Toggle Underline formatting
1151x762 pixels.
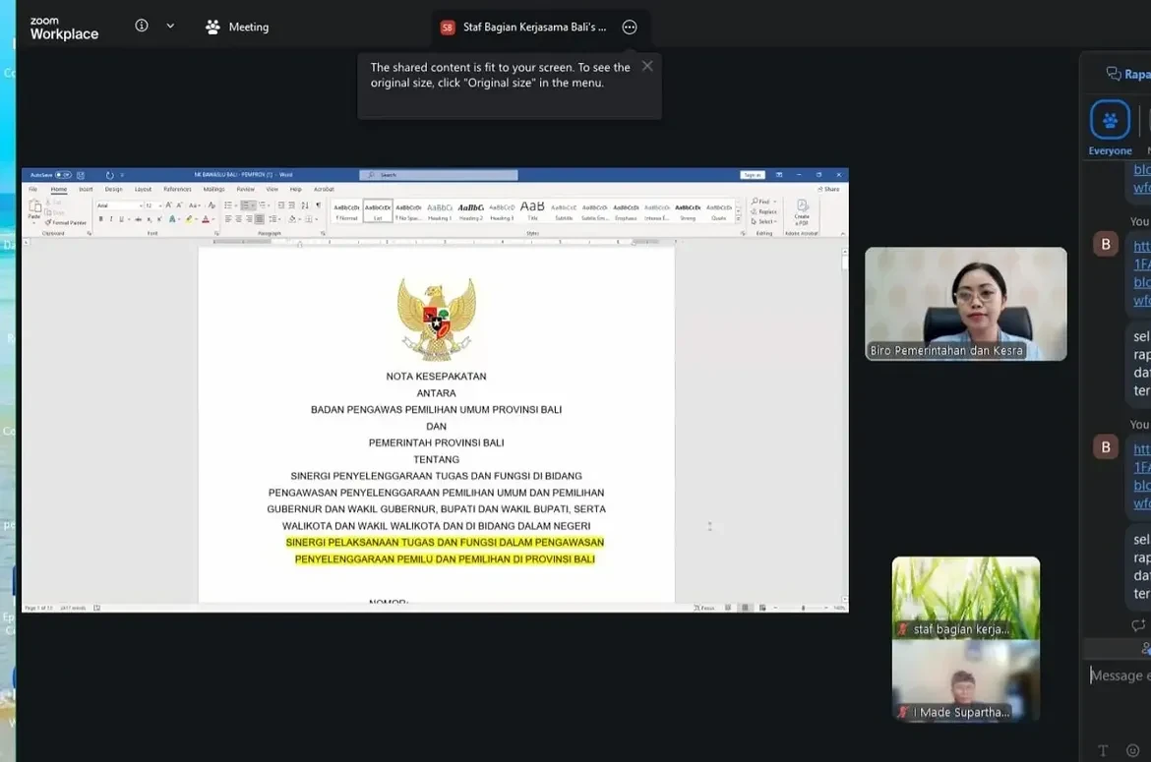pos(121,219)
